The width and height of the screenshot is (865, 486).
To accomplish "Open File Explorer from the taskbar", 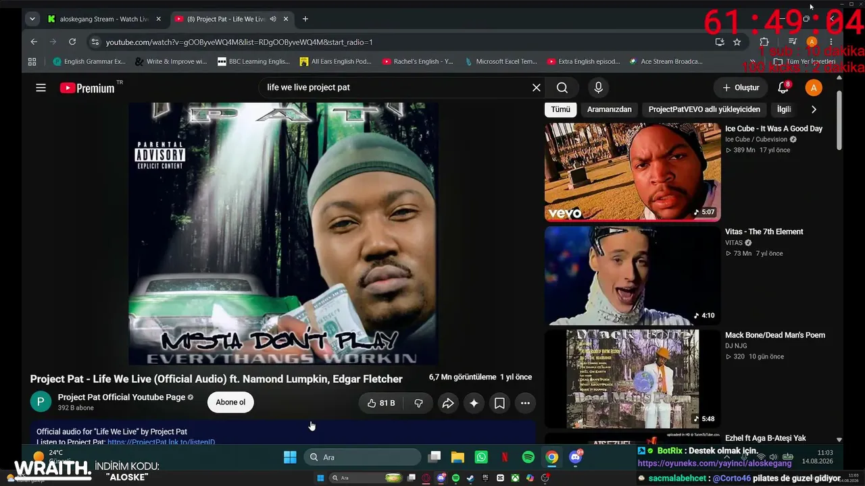I will (x=458, y=458).
